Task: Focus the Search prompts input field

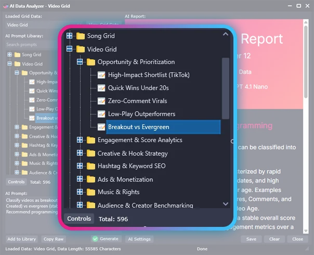Action: [x=31, y=45]
